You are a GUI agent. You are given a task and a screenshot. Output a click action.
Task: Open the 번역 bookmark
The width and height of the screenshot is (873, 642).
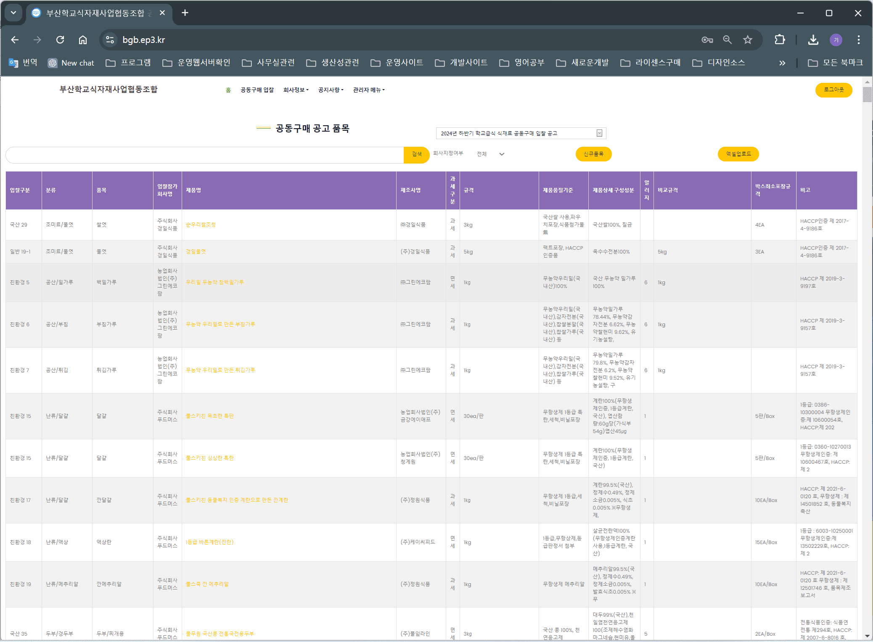(23, 63)
